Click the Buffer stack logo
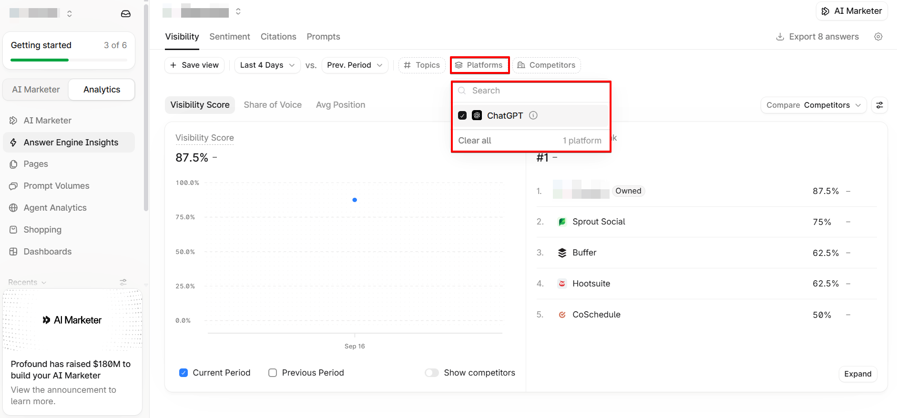 [x=562, y=253]
